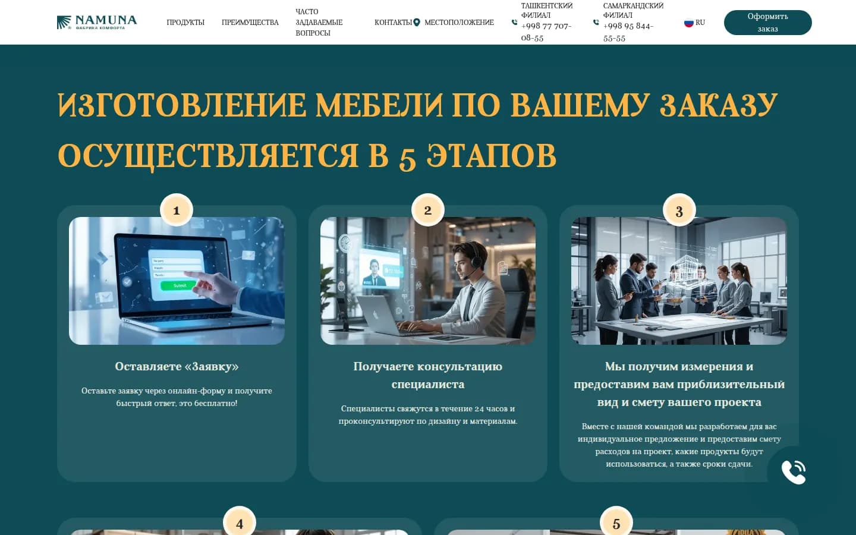Click the Russian flag icon
This screenshot has width=856, height=535.
tap(689, 23)
